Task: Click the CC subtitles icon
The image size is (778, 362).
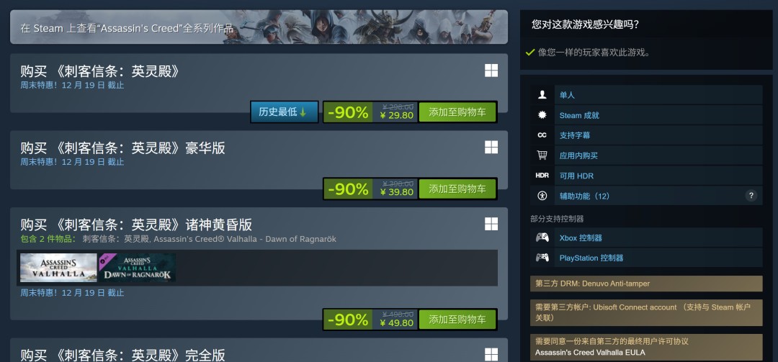Action: (x=542, y=135)
